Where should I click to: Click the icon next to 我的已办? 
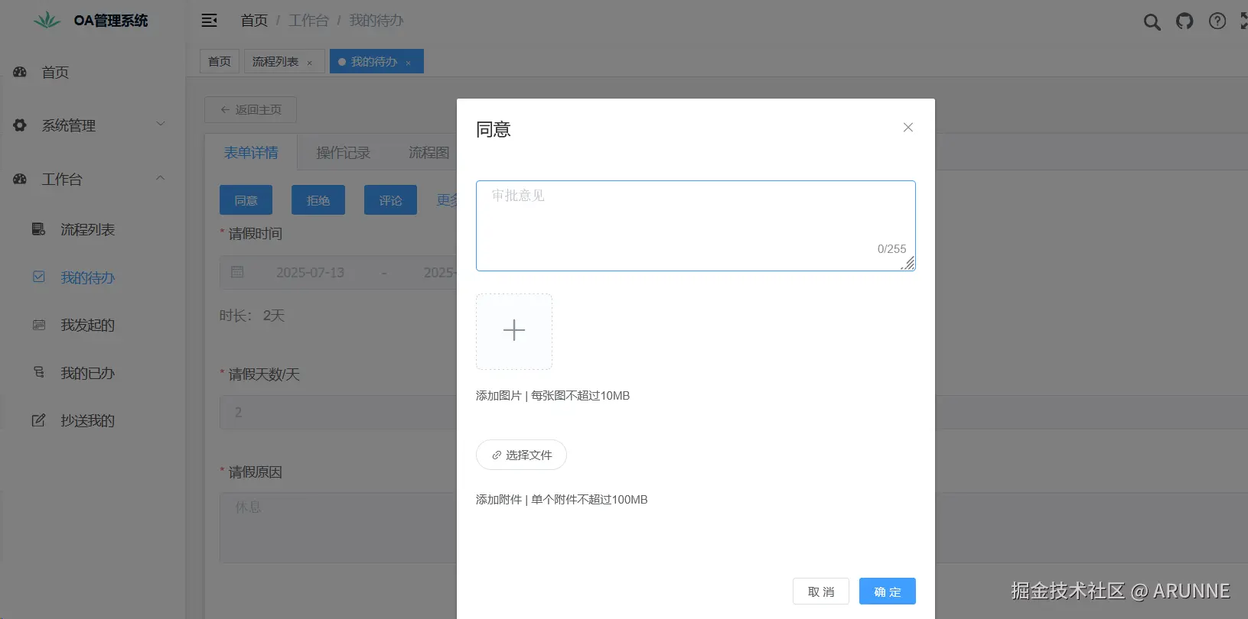(x=39, y=372)
